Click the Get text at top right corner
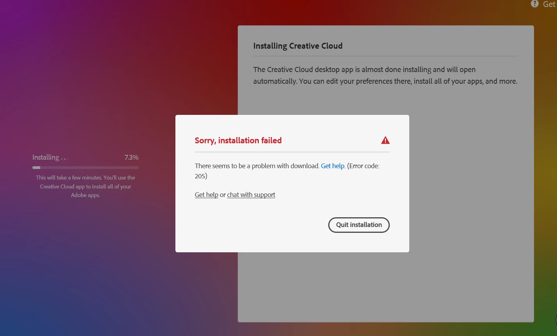 549,4
